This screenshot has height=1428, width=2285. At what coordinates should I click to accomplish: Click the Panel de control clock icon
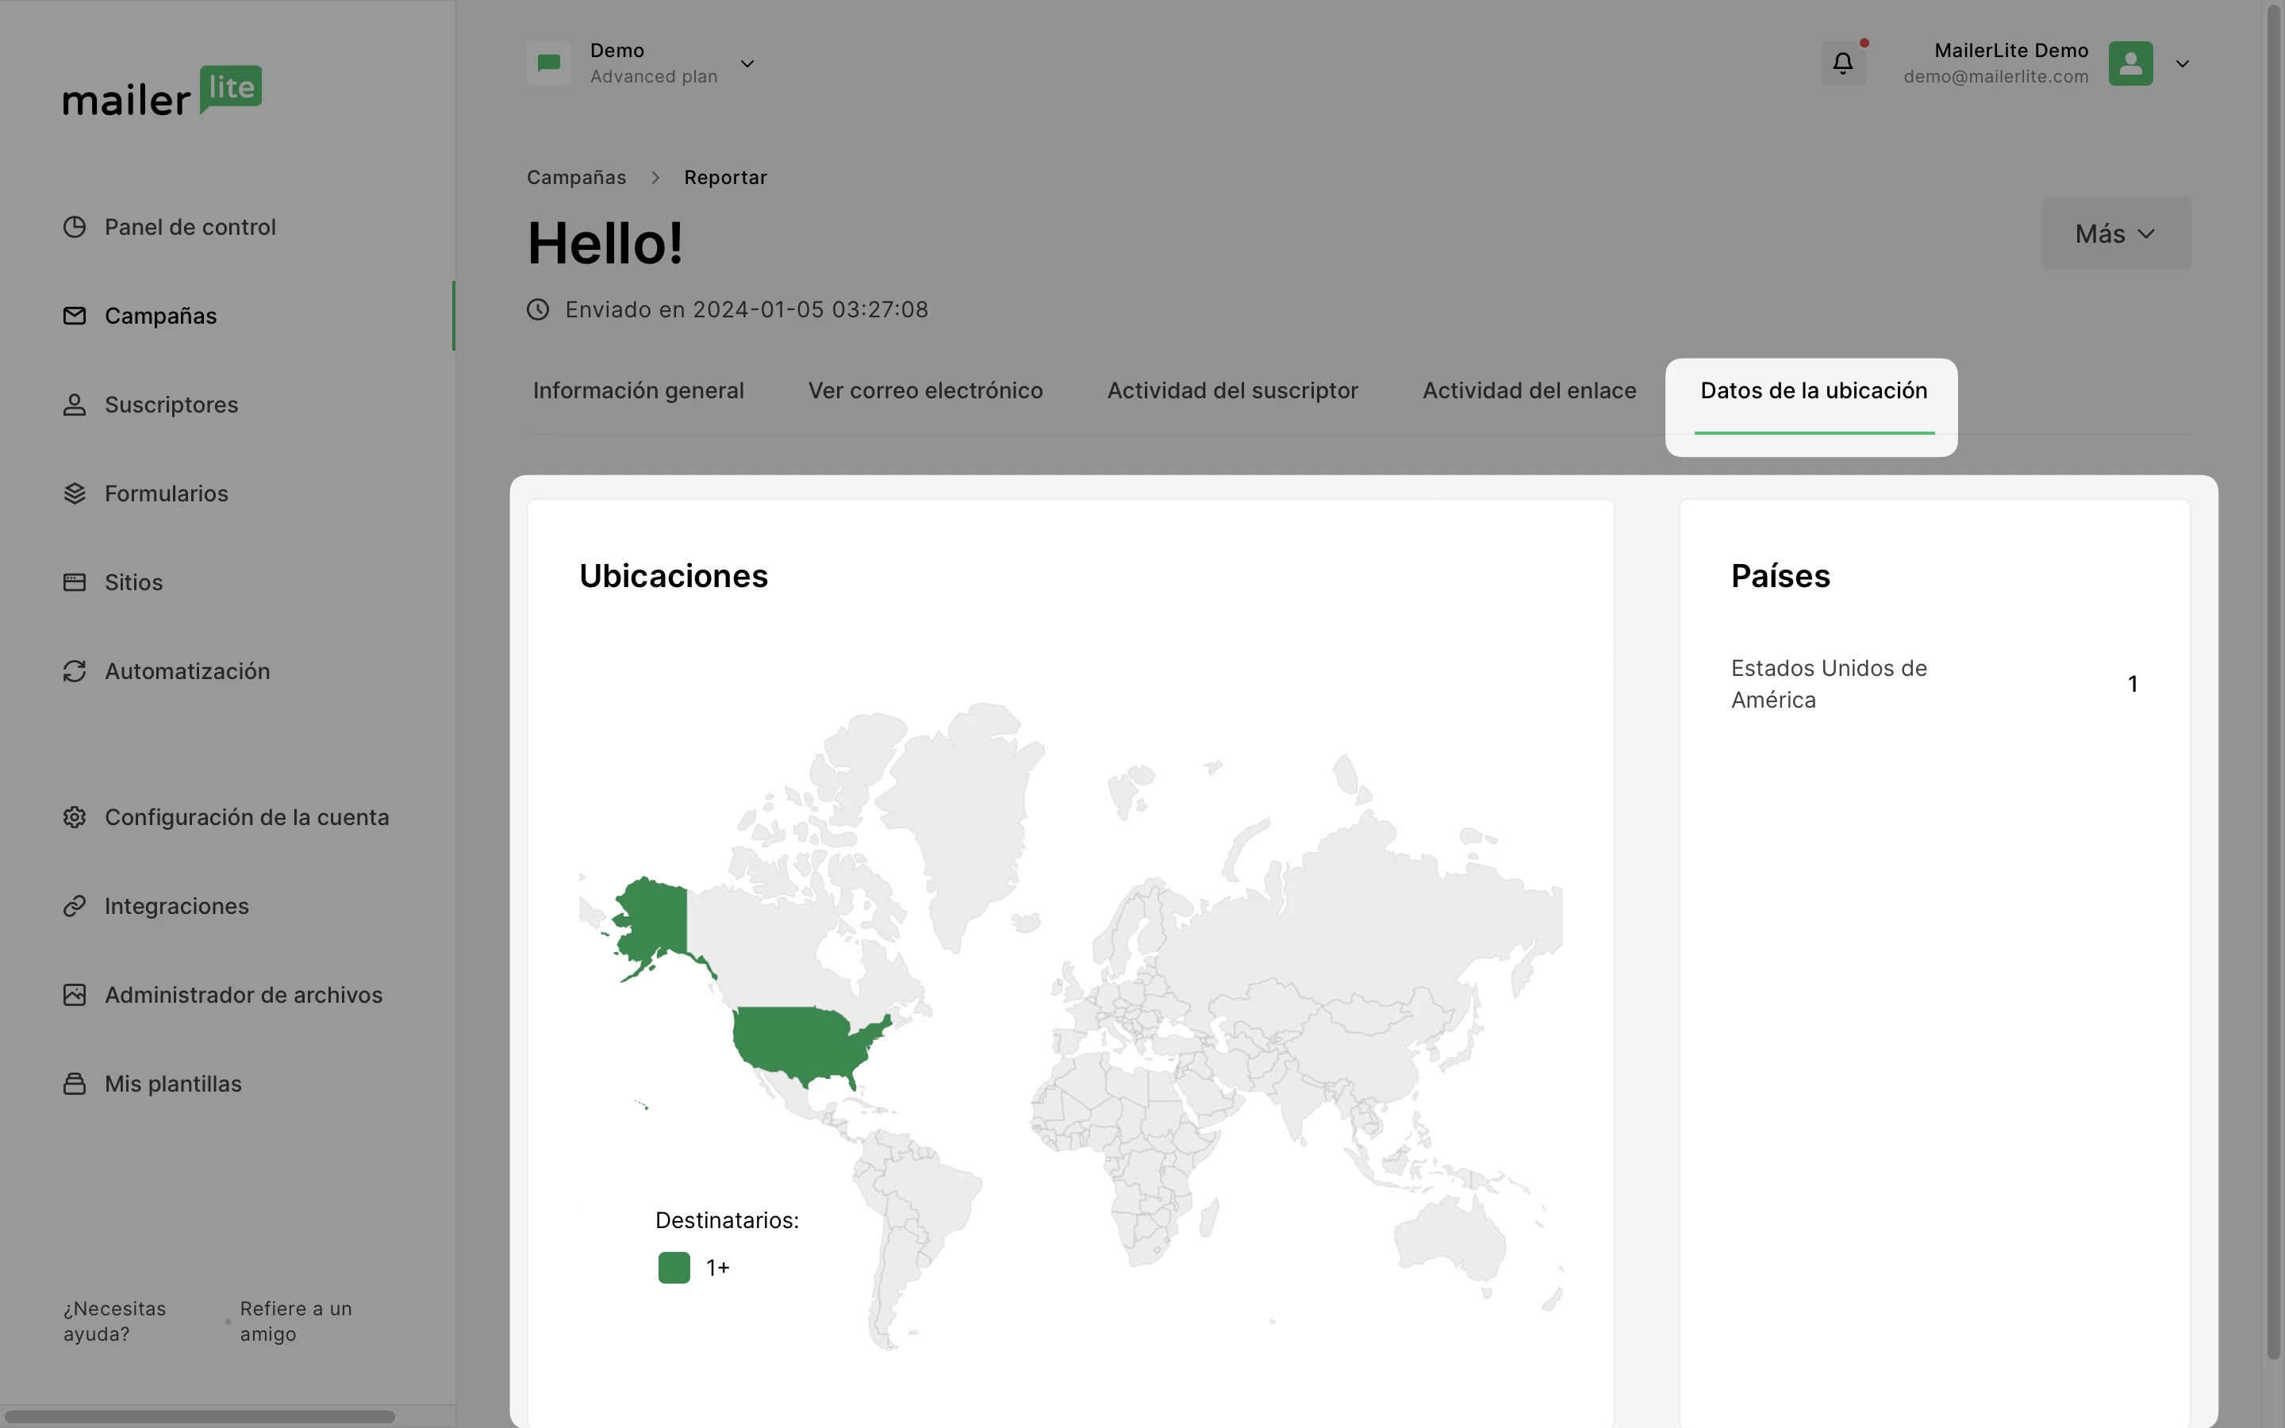[x=75, y=227]
